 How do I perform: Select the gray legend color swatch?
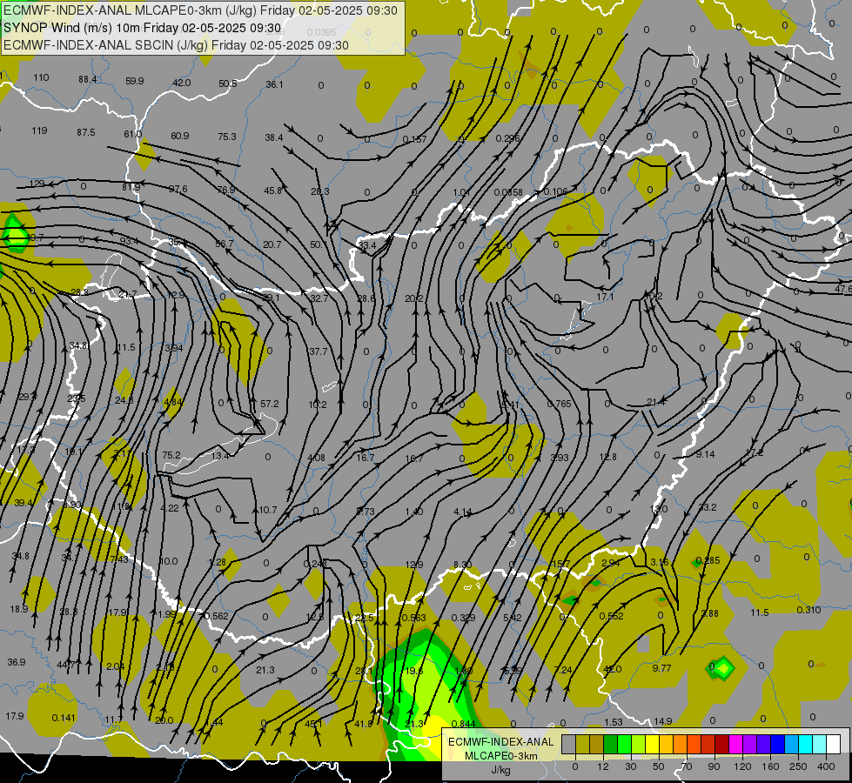pos(568,745)
